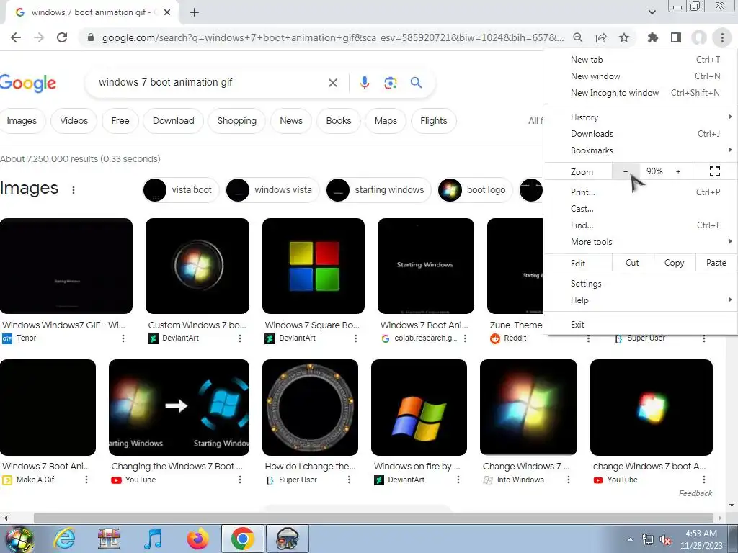738x553 pixels.
Task: Open New Incognito window
Action: click(x=641, y=93)
